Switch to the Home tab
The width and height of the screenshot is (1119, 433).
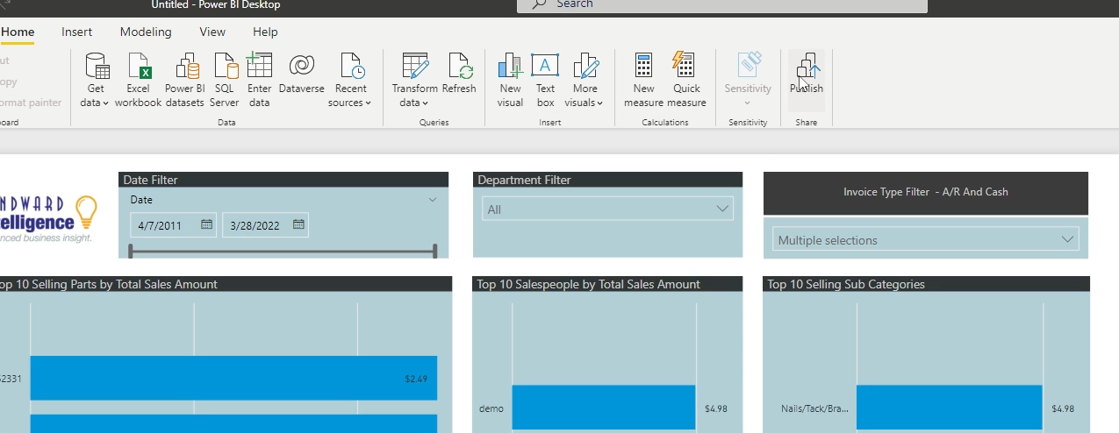18,32
